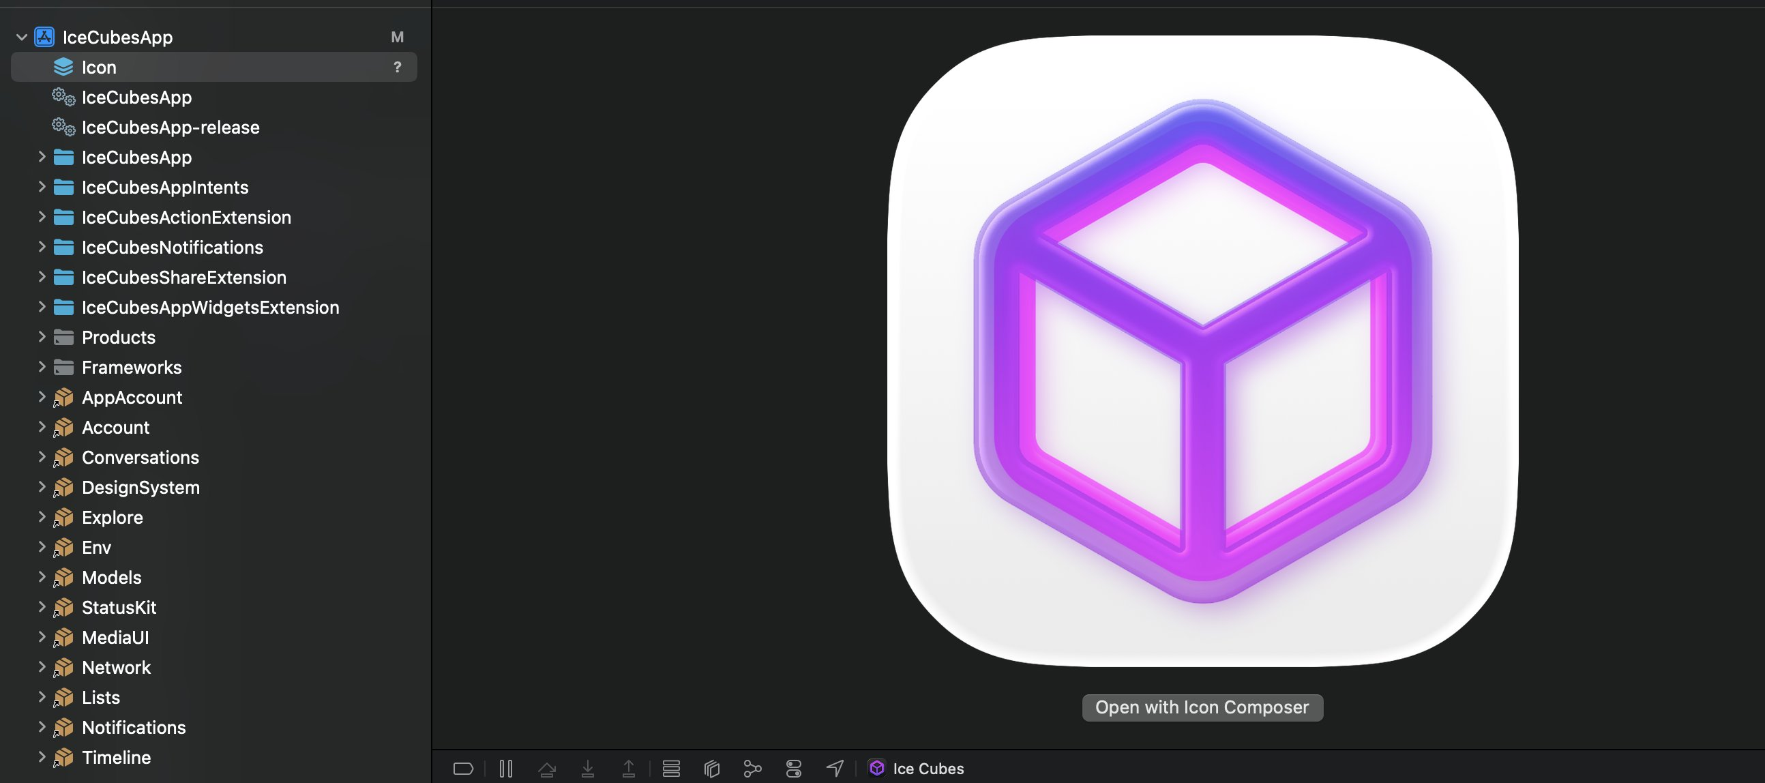Expand the IceCubesNotifications folder
This screenshot has height=783, width=1765.
pyautogui.click(x=42, y=247)
